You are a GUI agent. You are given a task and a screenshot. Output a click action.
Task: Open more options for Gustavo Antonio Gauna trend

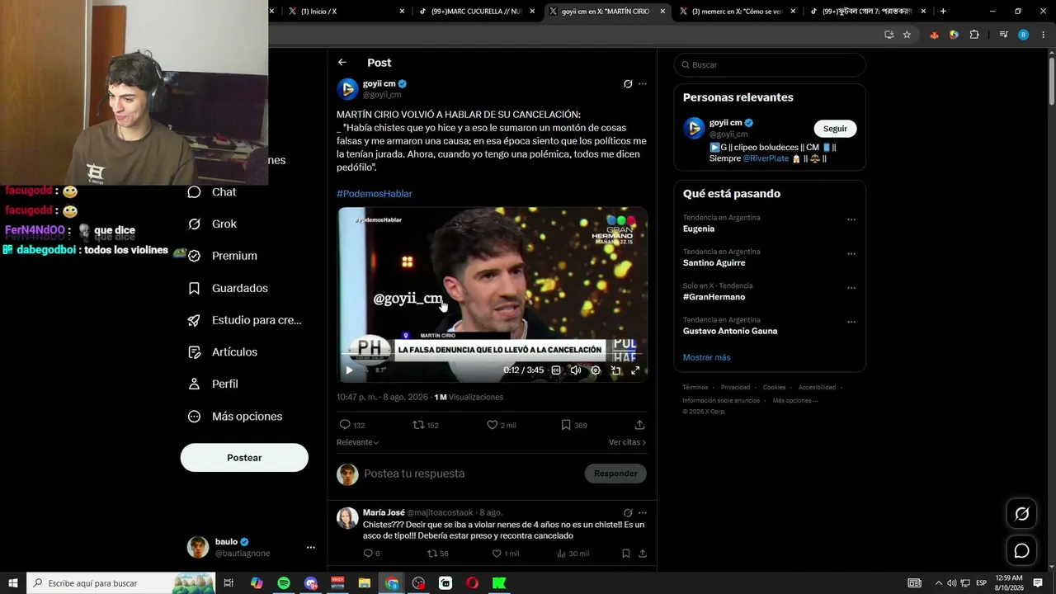click(851, 322)
